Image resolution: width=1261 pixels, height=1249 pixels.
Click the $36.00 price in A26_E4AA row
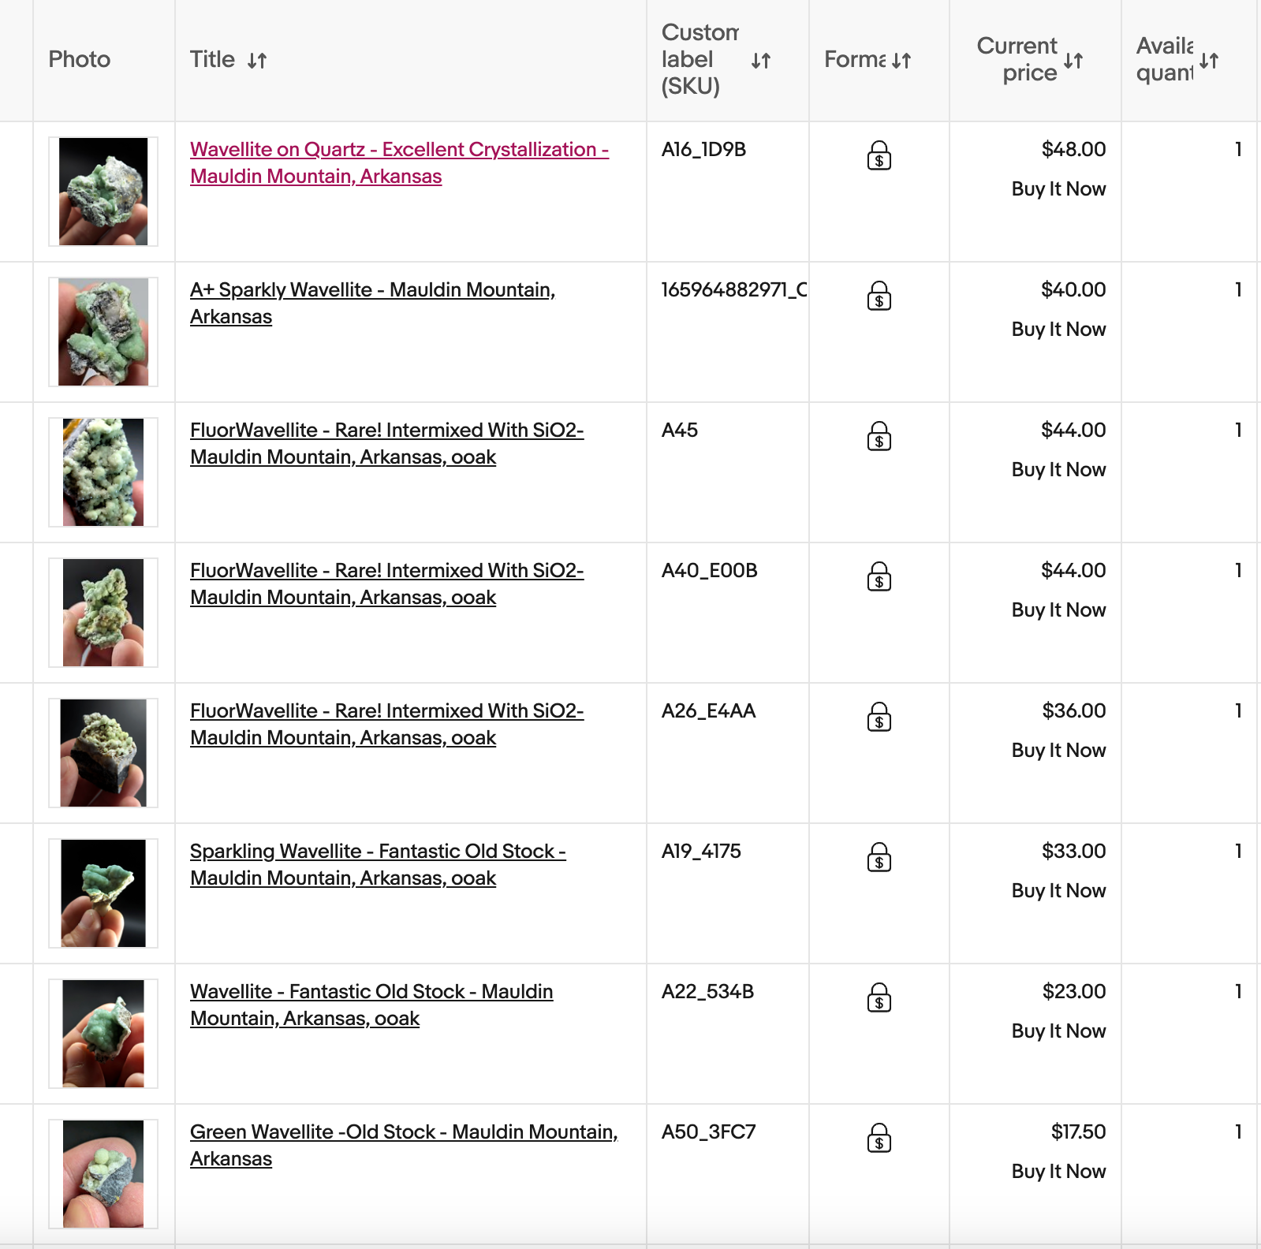click(x=1073, y=711)
